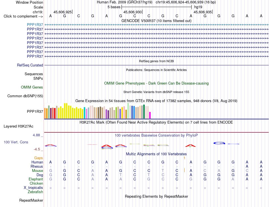Click 'Repeating Elements by RepeatMasker' title
The width and height of the screenshot is (269, 207).
pyautogui.click(x=156, y=196)
